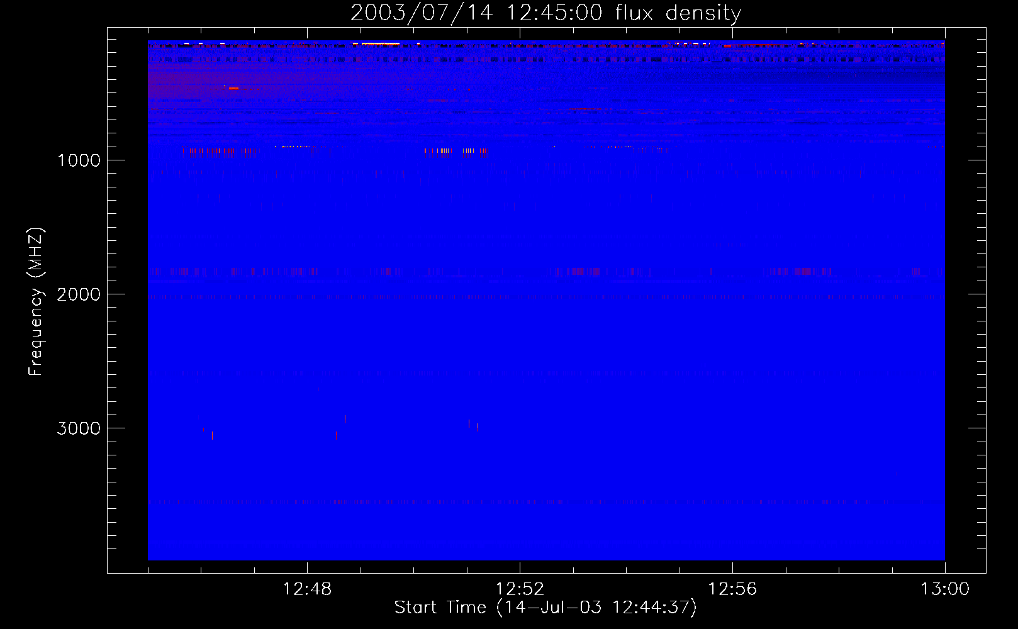Click the 'Start Time (14-Jul-03 12:44:37)' caption
Screen dimensions: 1018x629
pyautogui.click(x=545, y=608)
